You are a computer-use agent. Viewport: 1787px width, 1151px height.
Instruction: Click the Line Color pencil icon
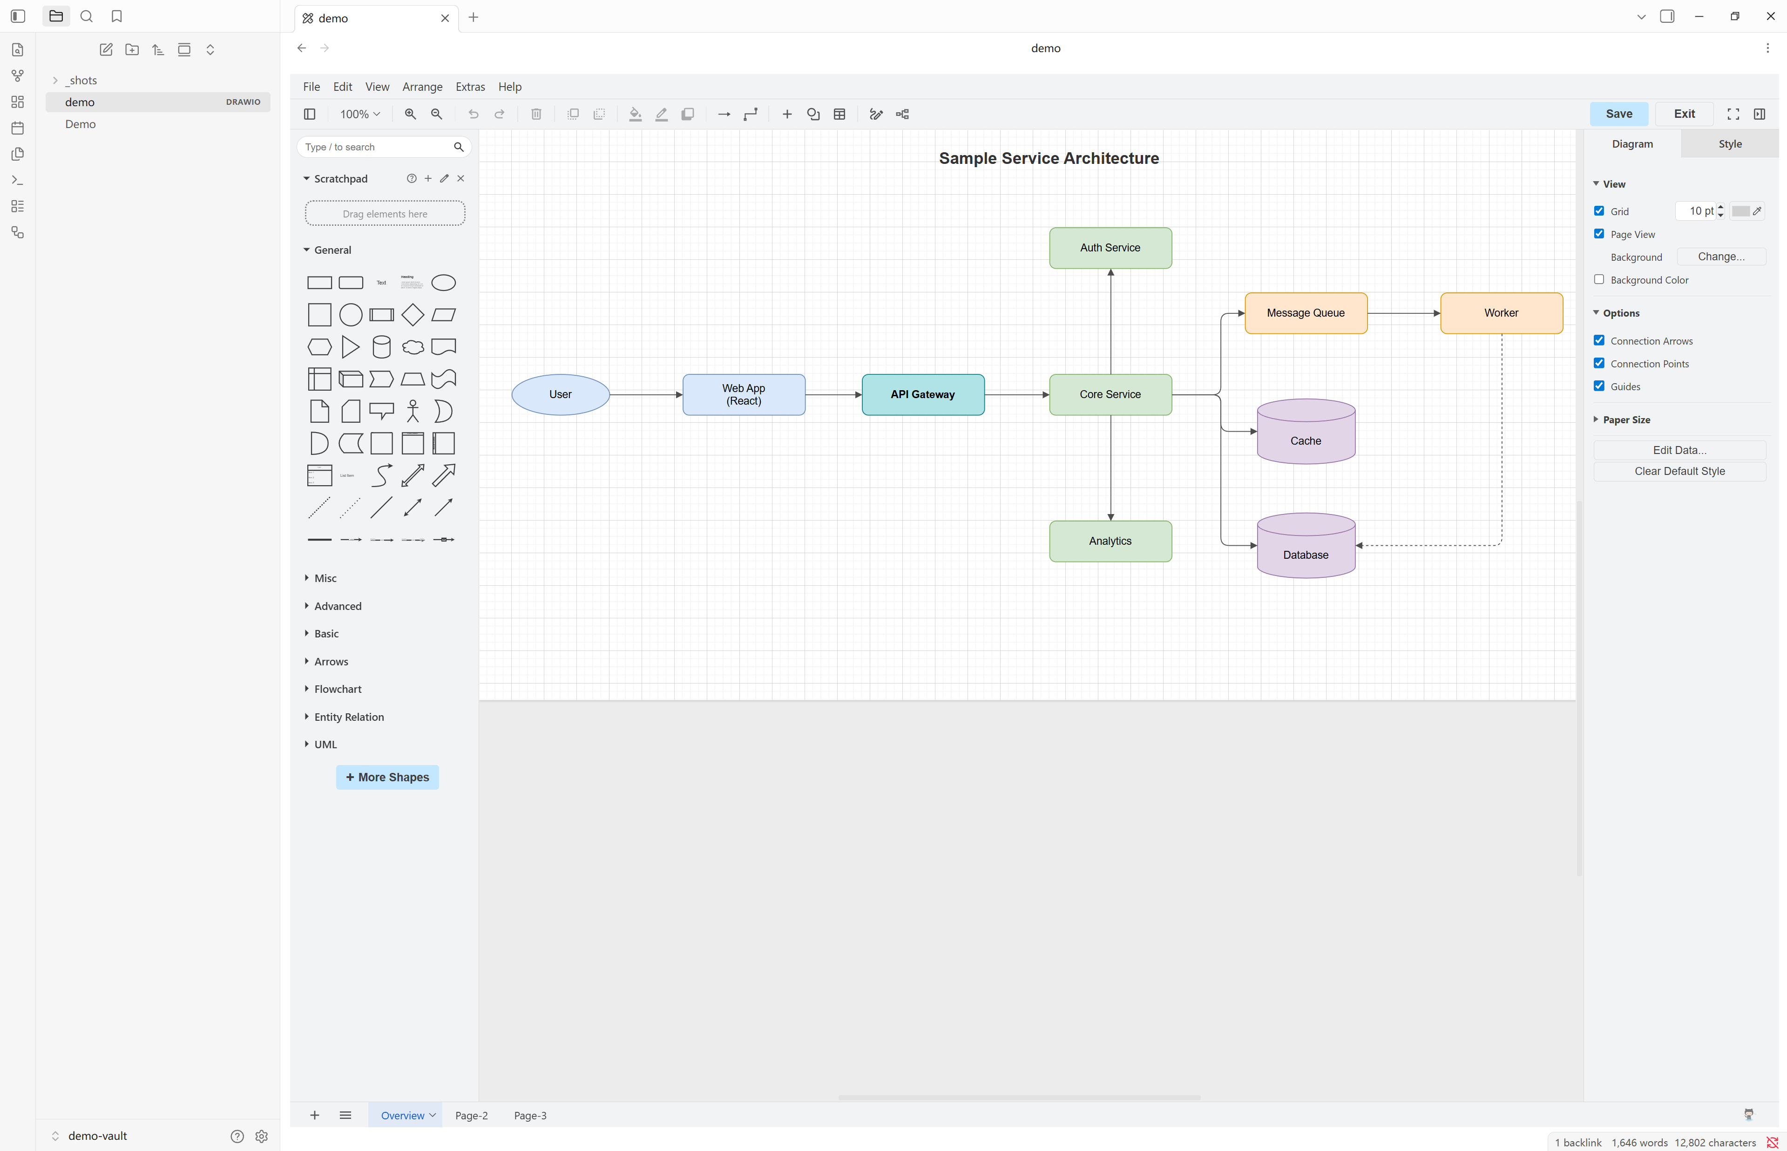coord(662,115)
